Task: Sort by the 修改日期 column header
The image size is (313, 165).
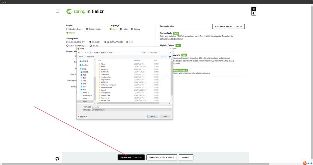Action: click(137, 60)
